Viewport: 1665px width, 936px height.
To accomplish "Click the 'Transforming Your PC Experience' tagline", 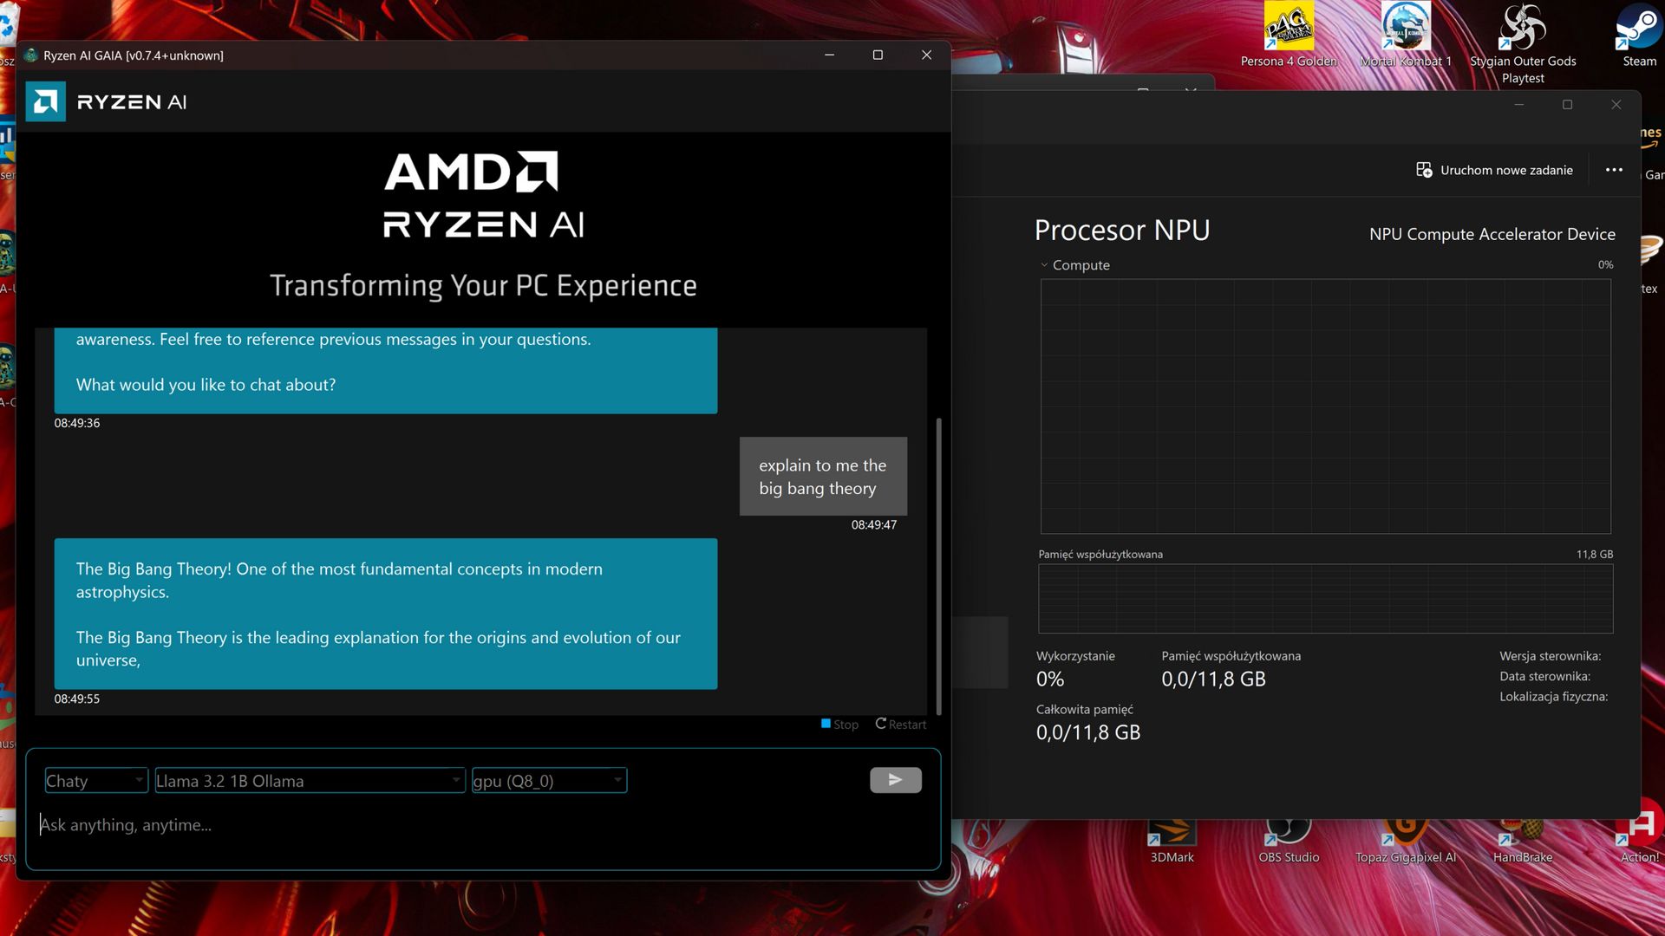I will tap(483, 286).
